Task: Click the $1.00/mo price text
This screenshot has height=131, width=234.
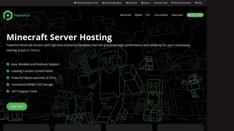Action: (x=33, y=50)
